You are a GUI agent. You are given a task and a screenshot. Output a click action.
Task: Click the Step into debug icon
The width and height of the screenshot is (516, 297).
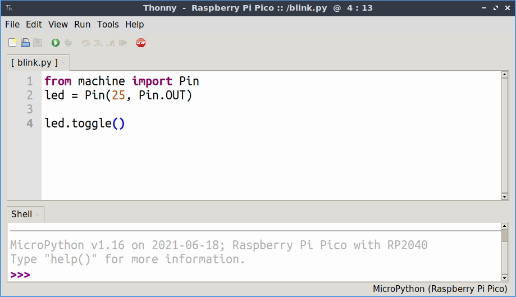click(98, 43)
